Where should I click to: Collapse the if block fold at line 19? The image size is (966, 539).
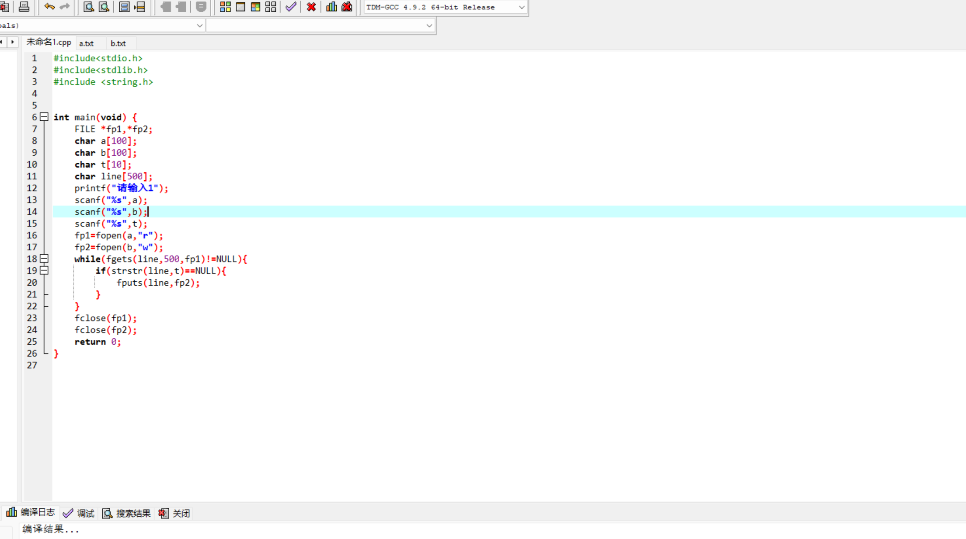tap(44, 270)
